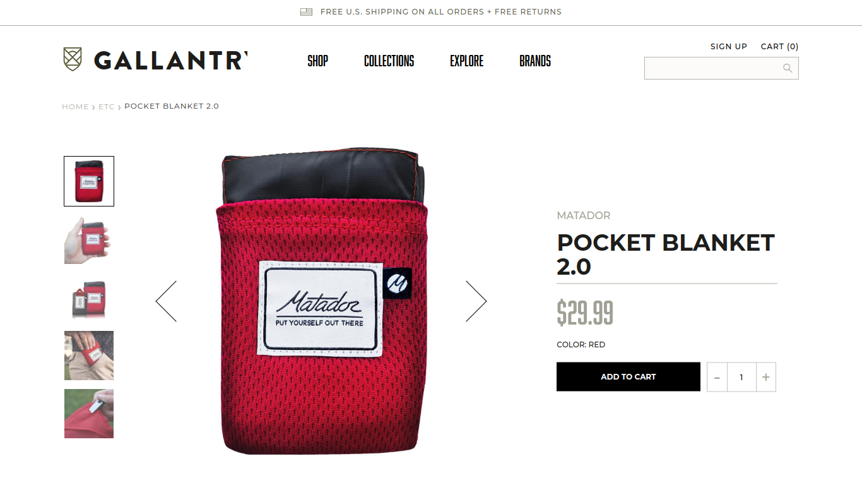Select the blanket-in-pants-pocket thumbnail
This screenshot has width=862, height=485.
coord(89,356)
